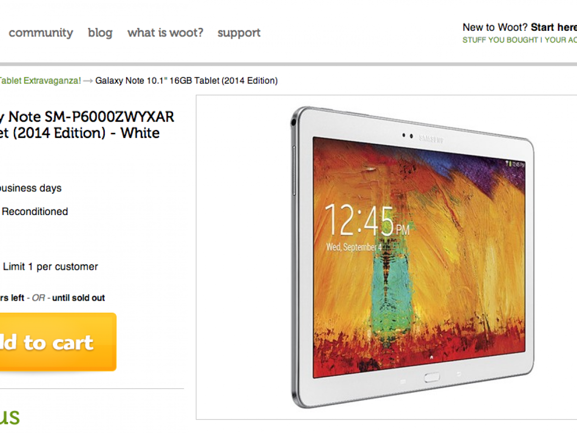Click the "Reconditioned" condition text
This screenshot has height=433, width=577.
click(x=35, y=212)
